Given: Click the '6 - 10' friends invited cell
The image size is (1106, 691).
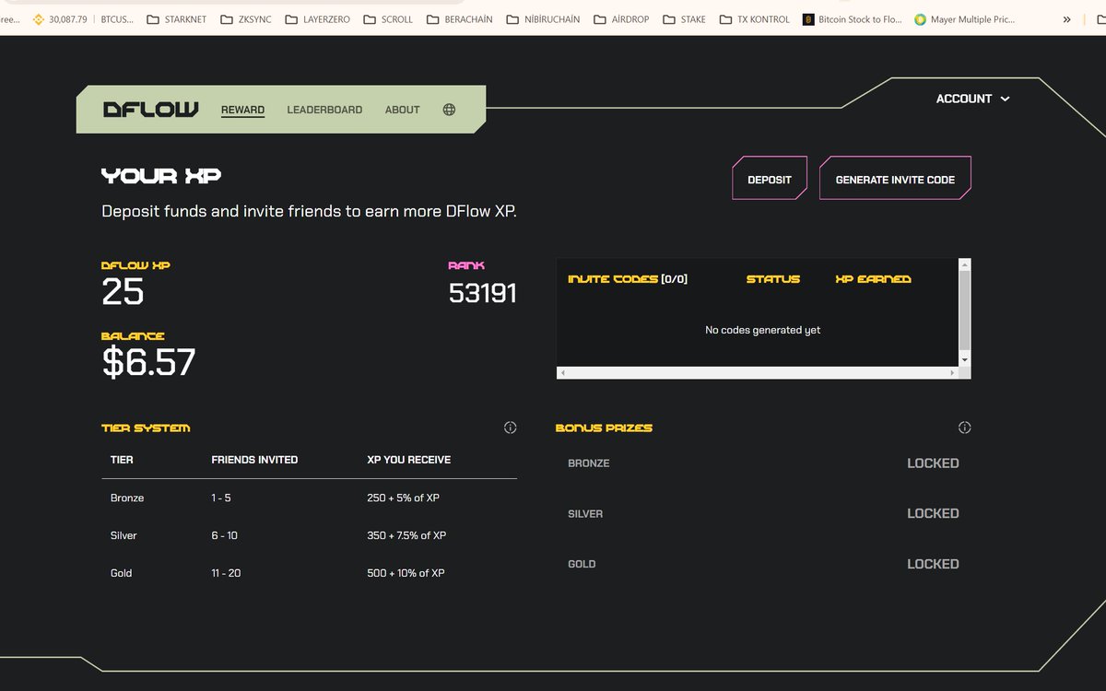Looking at the screenshot, I should pos(224,535).
